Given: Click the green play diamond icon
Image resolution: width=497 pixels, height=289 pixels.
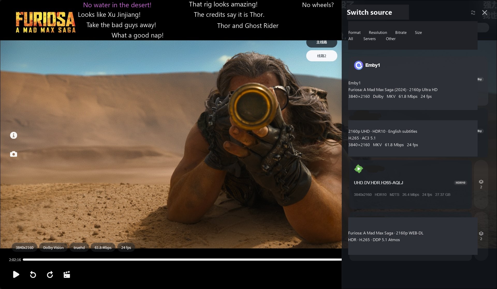Looking at the screenshot, I should [x=359, y=169].
